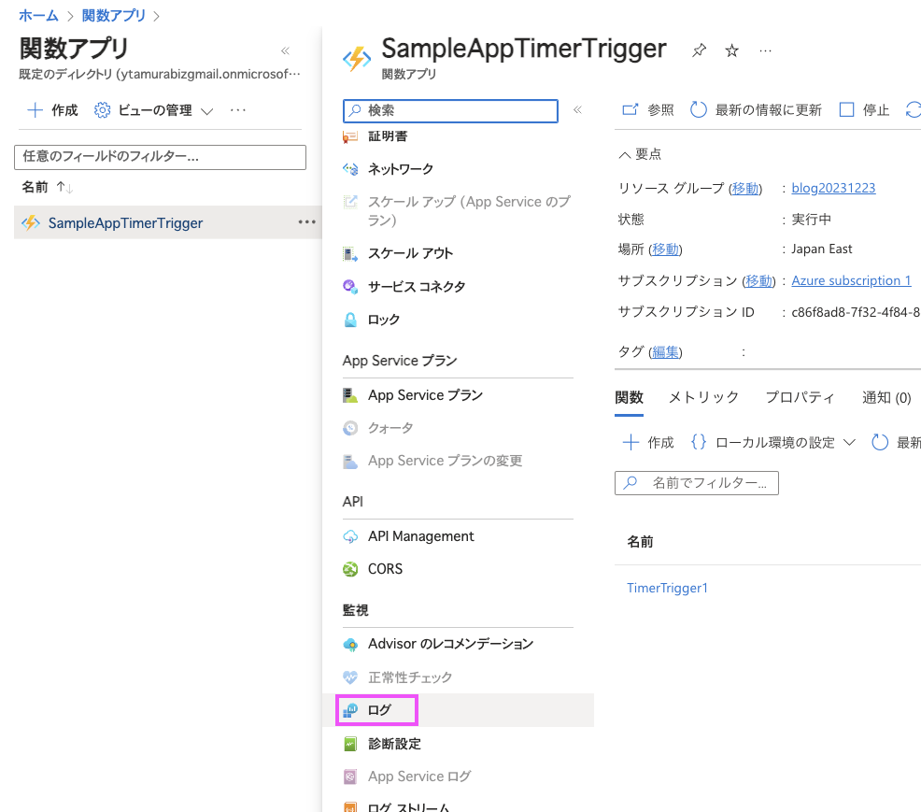Click 移動 link next to 場所
This screenshot has height=812, width=921.
(x=665, y=249)
